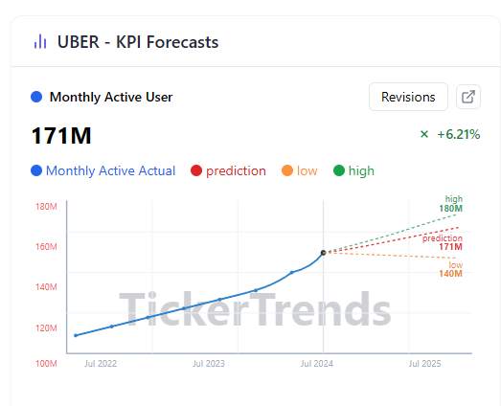Click the first data point on the line

(76, 335)
